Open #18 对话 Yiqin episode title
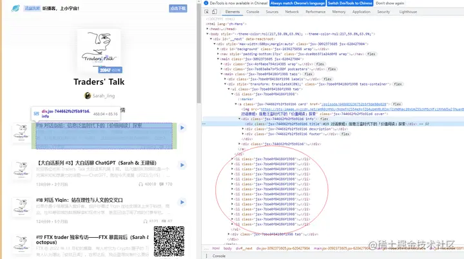Screen dimensions: 464x259 [79, 200]
